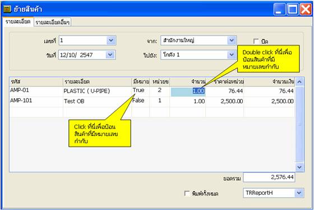Switch to the รายละเอียด tab

click(18, 22)
